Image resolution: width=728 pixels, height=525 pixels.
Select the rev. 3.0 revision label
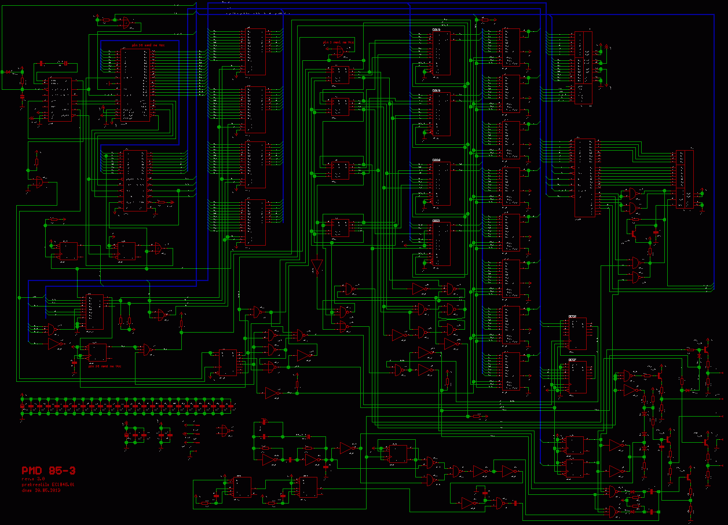(x=33, y=479)
